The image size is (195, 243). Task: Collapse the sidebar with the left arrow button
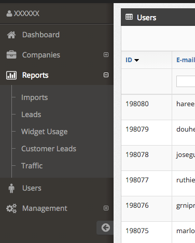click(x=105, y=227)
